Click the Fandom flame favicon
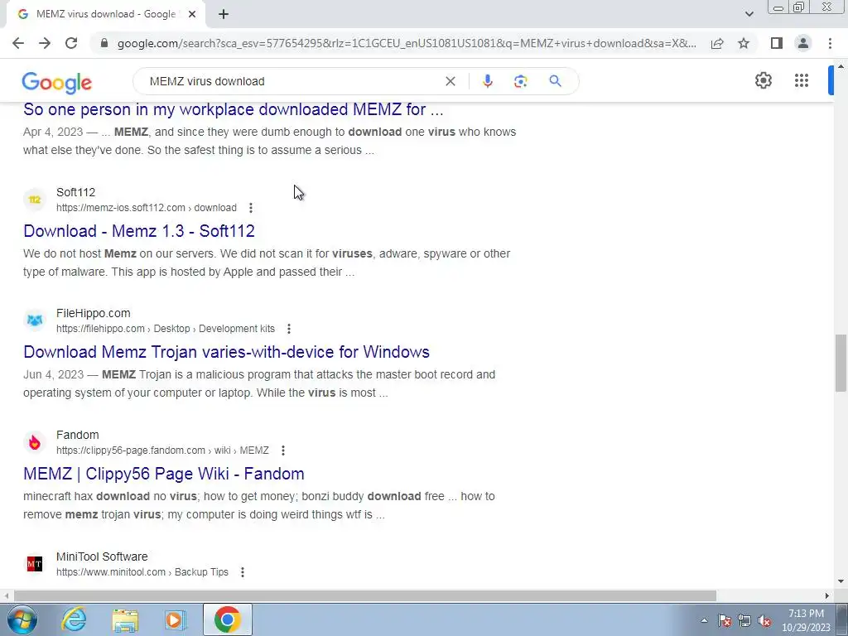This screenshot has width=848, height=636. click(x=35, y=442)
